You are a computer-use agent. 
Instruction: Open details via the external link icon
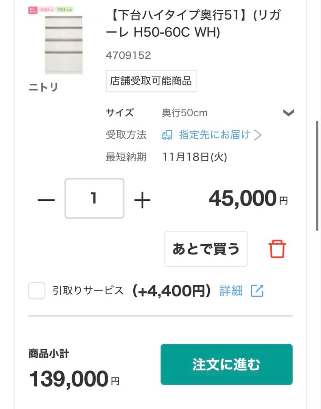pyautogui.click(x=257, y=291)
